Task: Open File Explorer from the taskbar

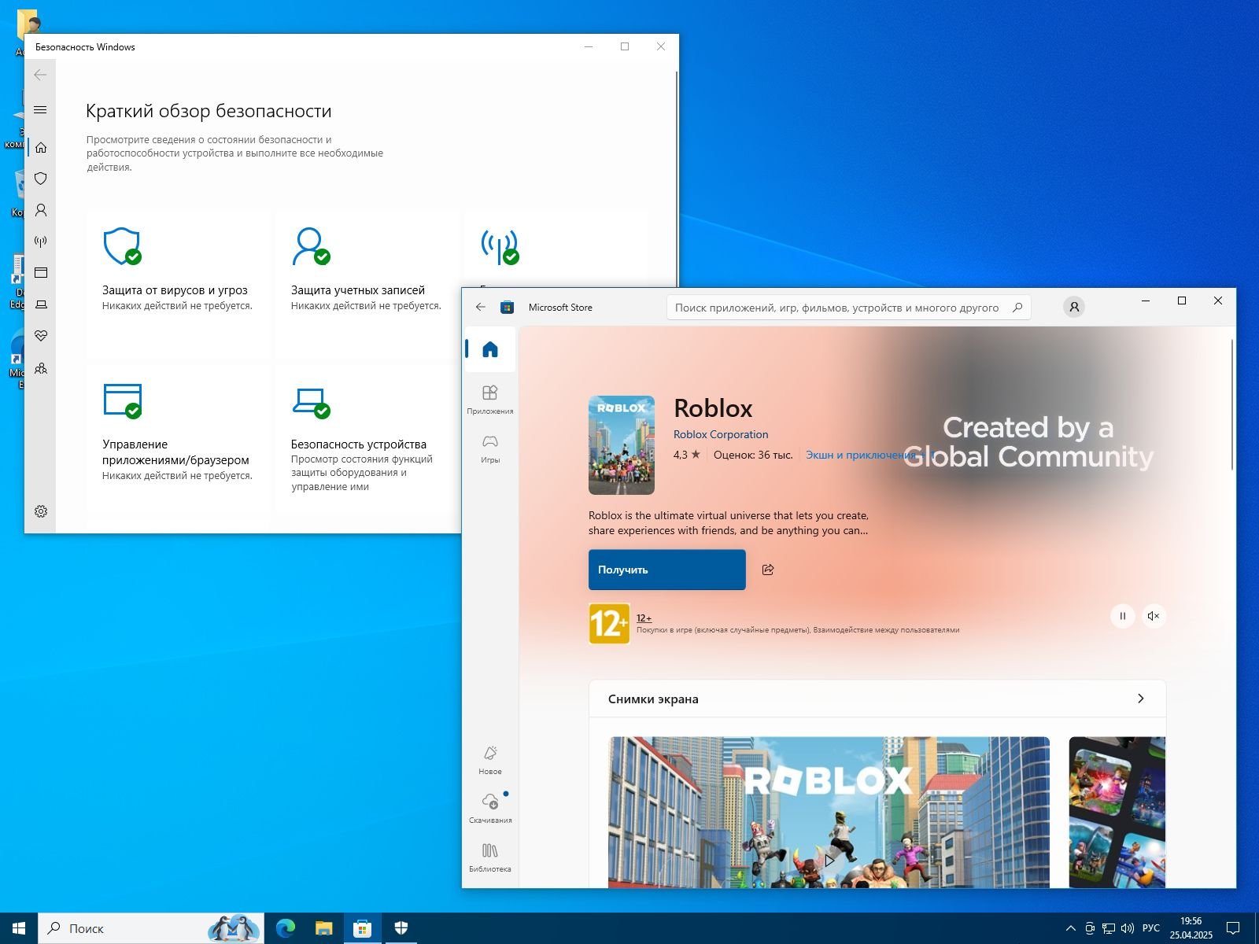Action: 324,928
